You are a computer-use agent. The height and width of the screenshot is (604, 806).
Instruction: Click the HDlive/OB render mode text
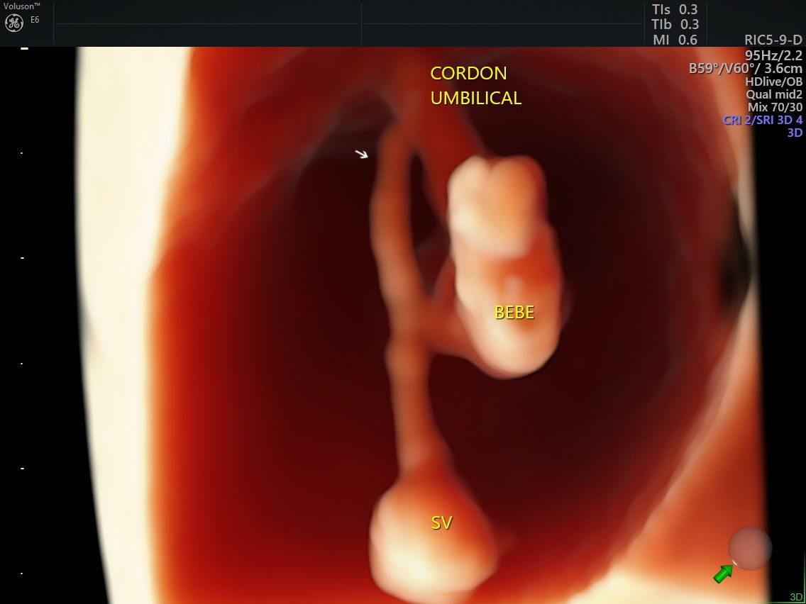[773, 82]
